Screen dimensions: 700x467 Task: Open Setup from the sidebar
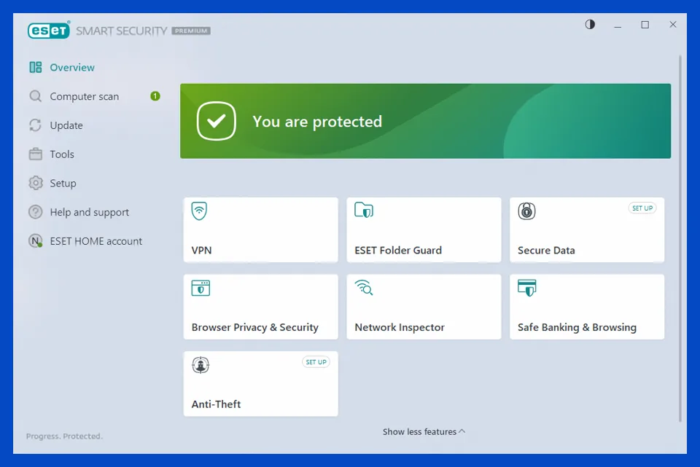(x=63, y=184)
